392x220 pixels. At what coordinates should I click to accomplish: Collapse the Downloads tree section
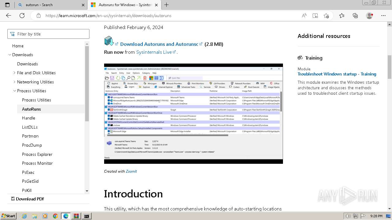(x=9, y=55)
